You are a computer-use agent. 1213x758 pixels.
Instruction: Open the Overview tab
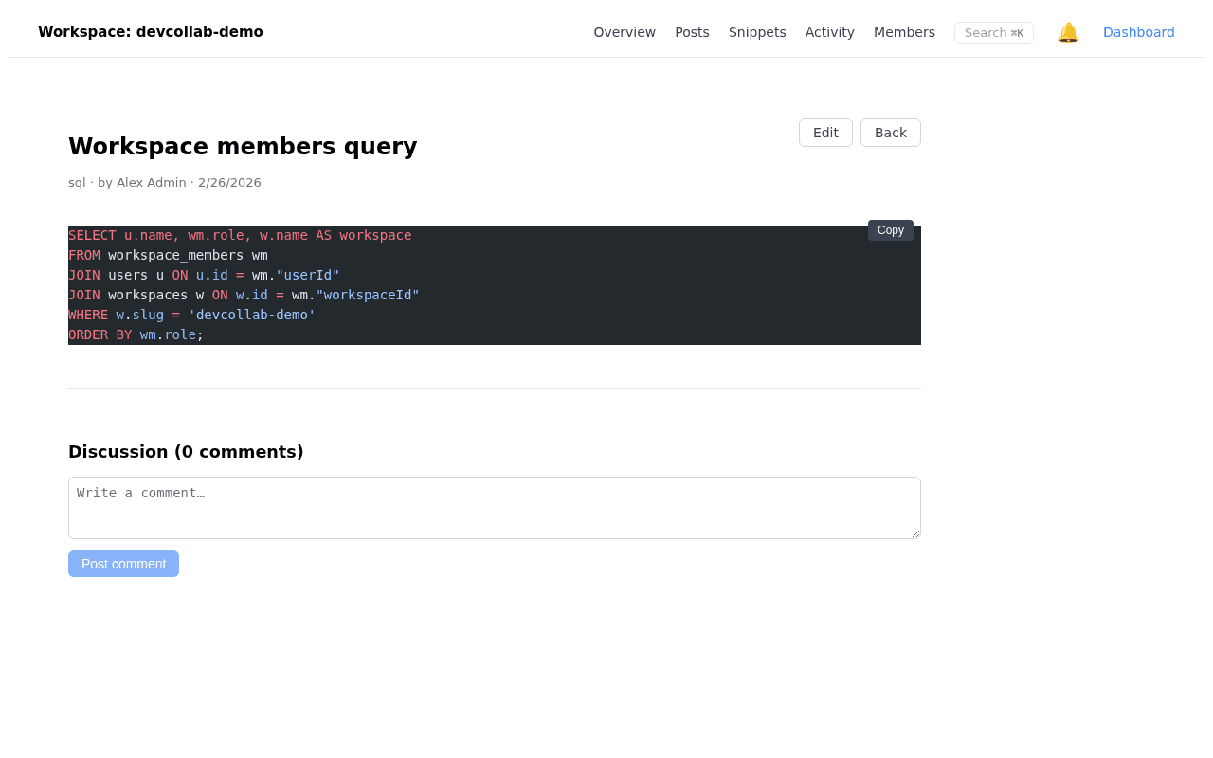coord(625,30)
